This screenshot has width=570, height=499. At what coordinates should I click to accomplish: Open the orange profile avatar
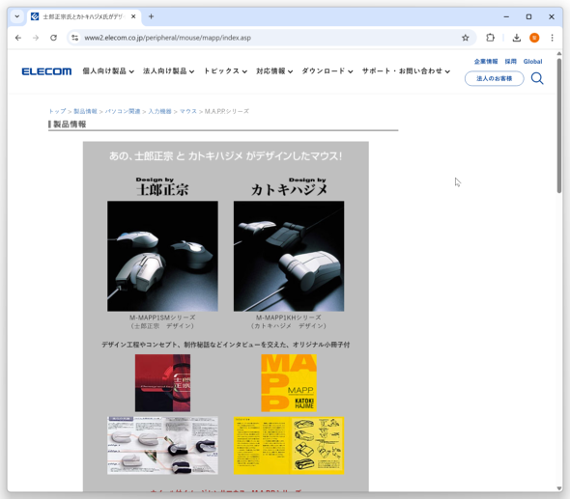click(534, 38)
